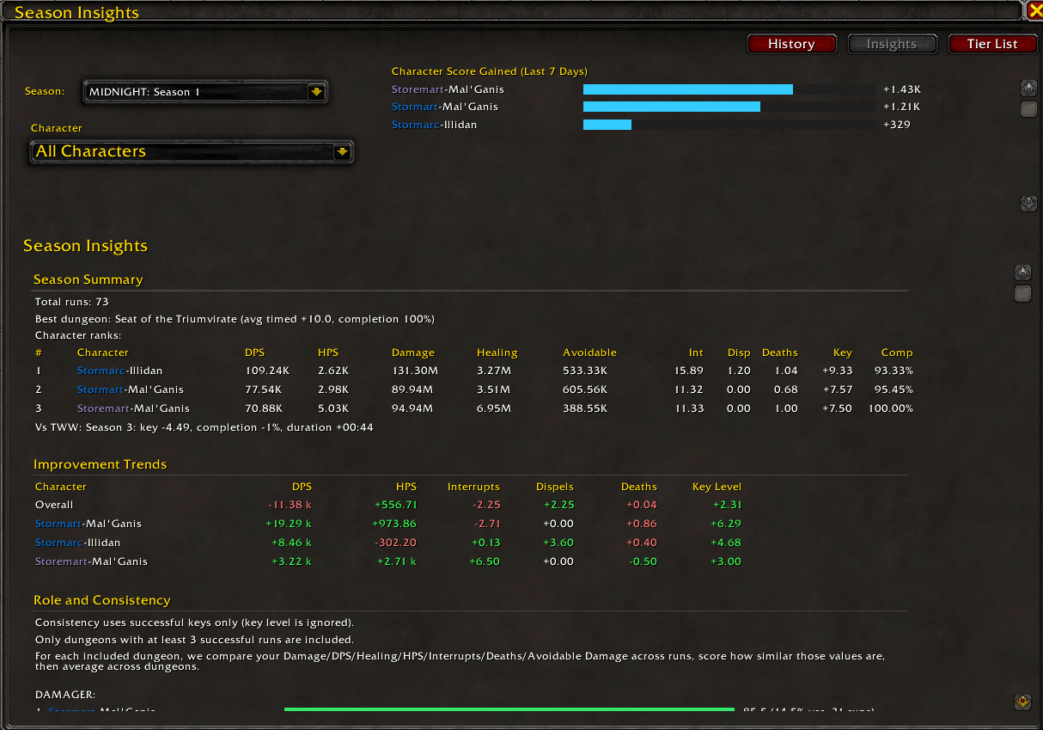This screenshot has height=730, width=1043.
Task: Switch to the Insights tab
Action: click(x=892, y=44)
